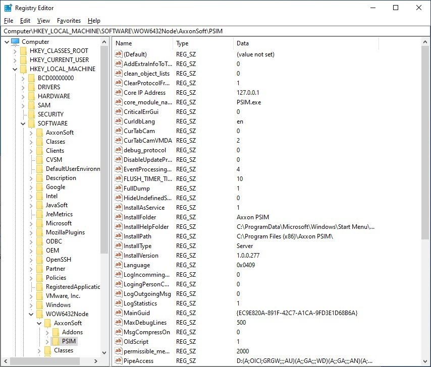Click the Registry Editor icon in title bar
The width and height of the screenshot is (431, 367).
click(x=8, y=8)
